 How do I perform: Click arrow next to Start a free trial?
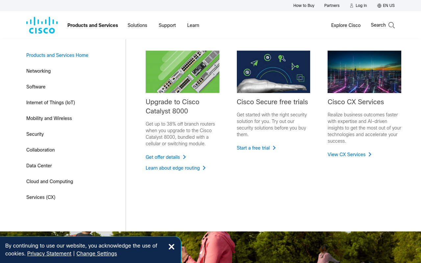pyautogui.click(x=274, y=148)
